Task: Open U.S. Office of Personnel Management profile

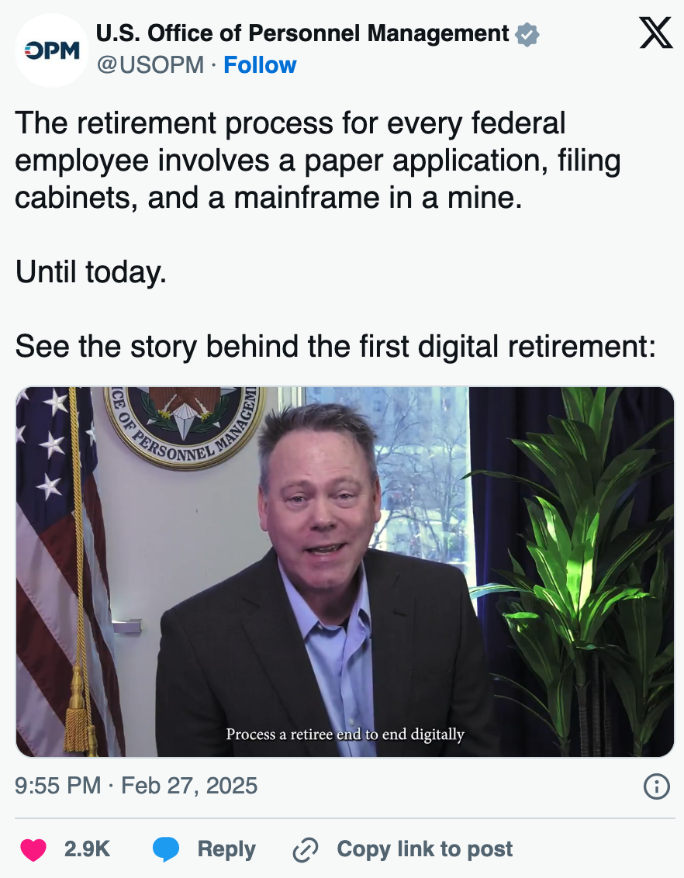Action: pyautogui.click(x=302, y=33)
